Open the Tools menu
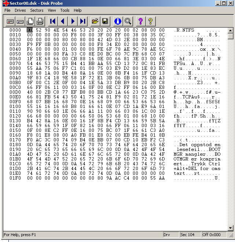The width and height of the screenshot is (235, 242). (65, 10)
